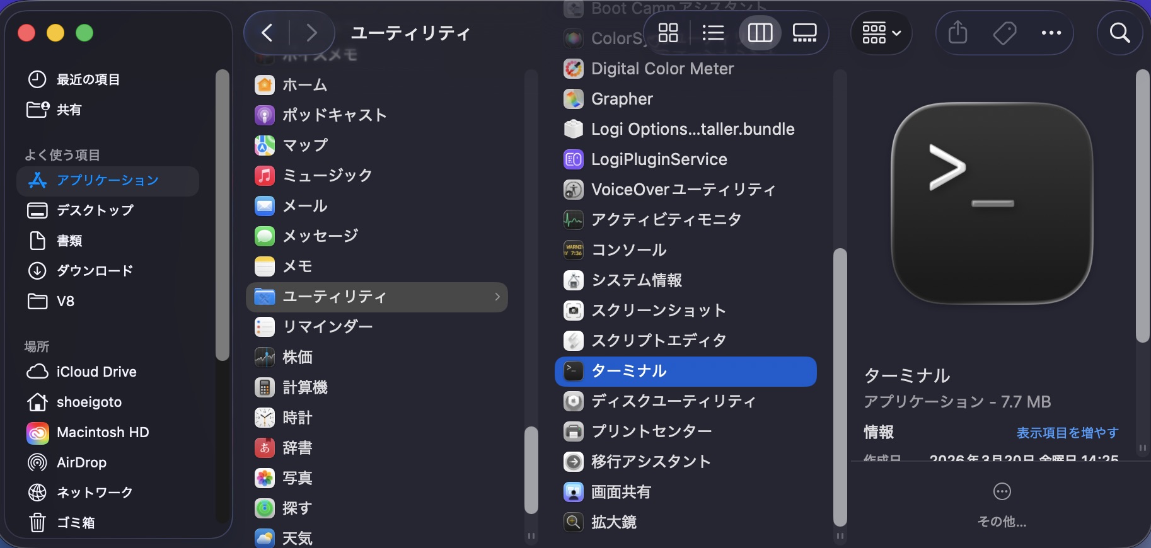
Task: Select LogiPluginService icon
Action: 573,159
